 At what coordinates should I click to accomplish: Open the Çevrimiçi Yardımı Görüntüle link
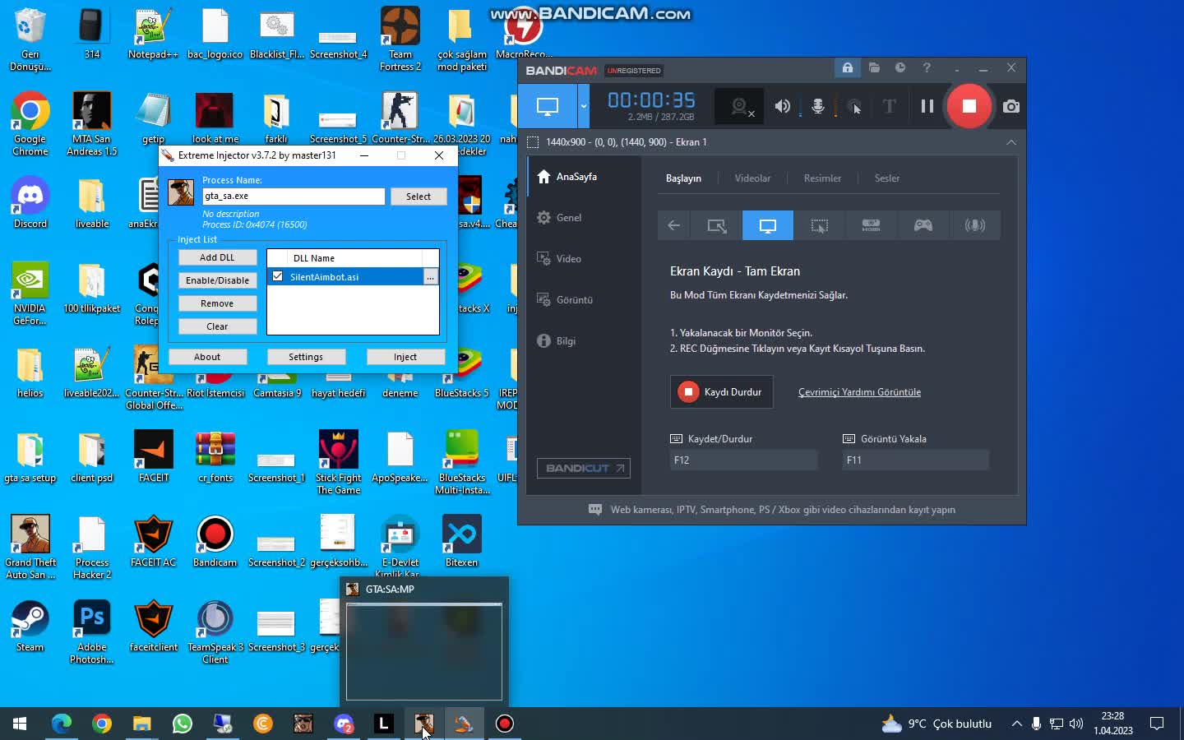click(859, 392)
